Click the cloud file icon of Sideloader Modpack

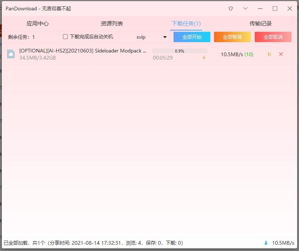(11, 54)
